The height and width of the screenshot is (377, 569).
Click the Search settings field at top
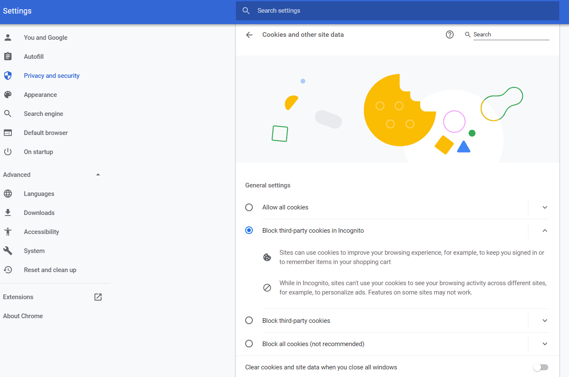[x=397, y=11]
